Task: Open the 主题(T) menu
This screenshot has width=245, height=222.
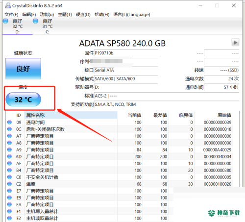Action: (65, 15)
